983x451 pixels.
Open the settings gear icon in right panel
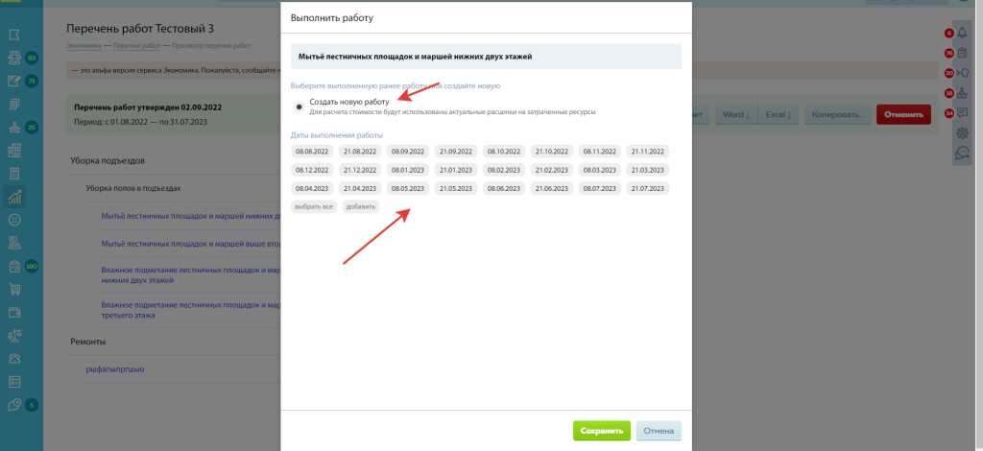coord(962,132)
